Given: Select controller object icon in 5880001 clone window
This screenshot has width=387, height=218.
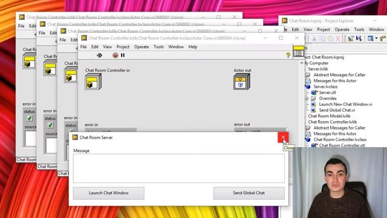Looking at the screenshot, I should click(x=29, y=61).
